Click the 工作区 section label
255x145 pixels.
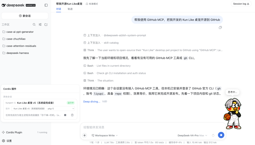(6, 25)
